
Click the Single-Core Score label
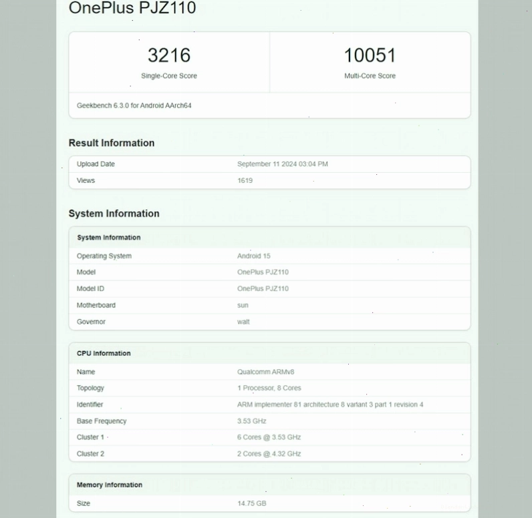[169, 76]
